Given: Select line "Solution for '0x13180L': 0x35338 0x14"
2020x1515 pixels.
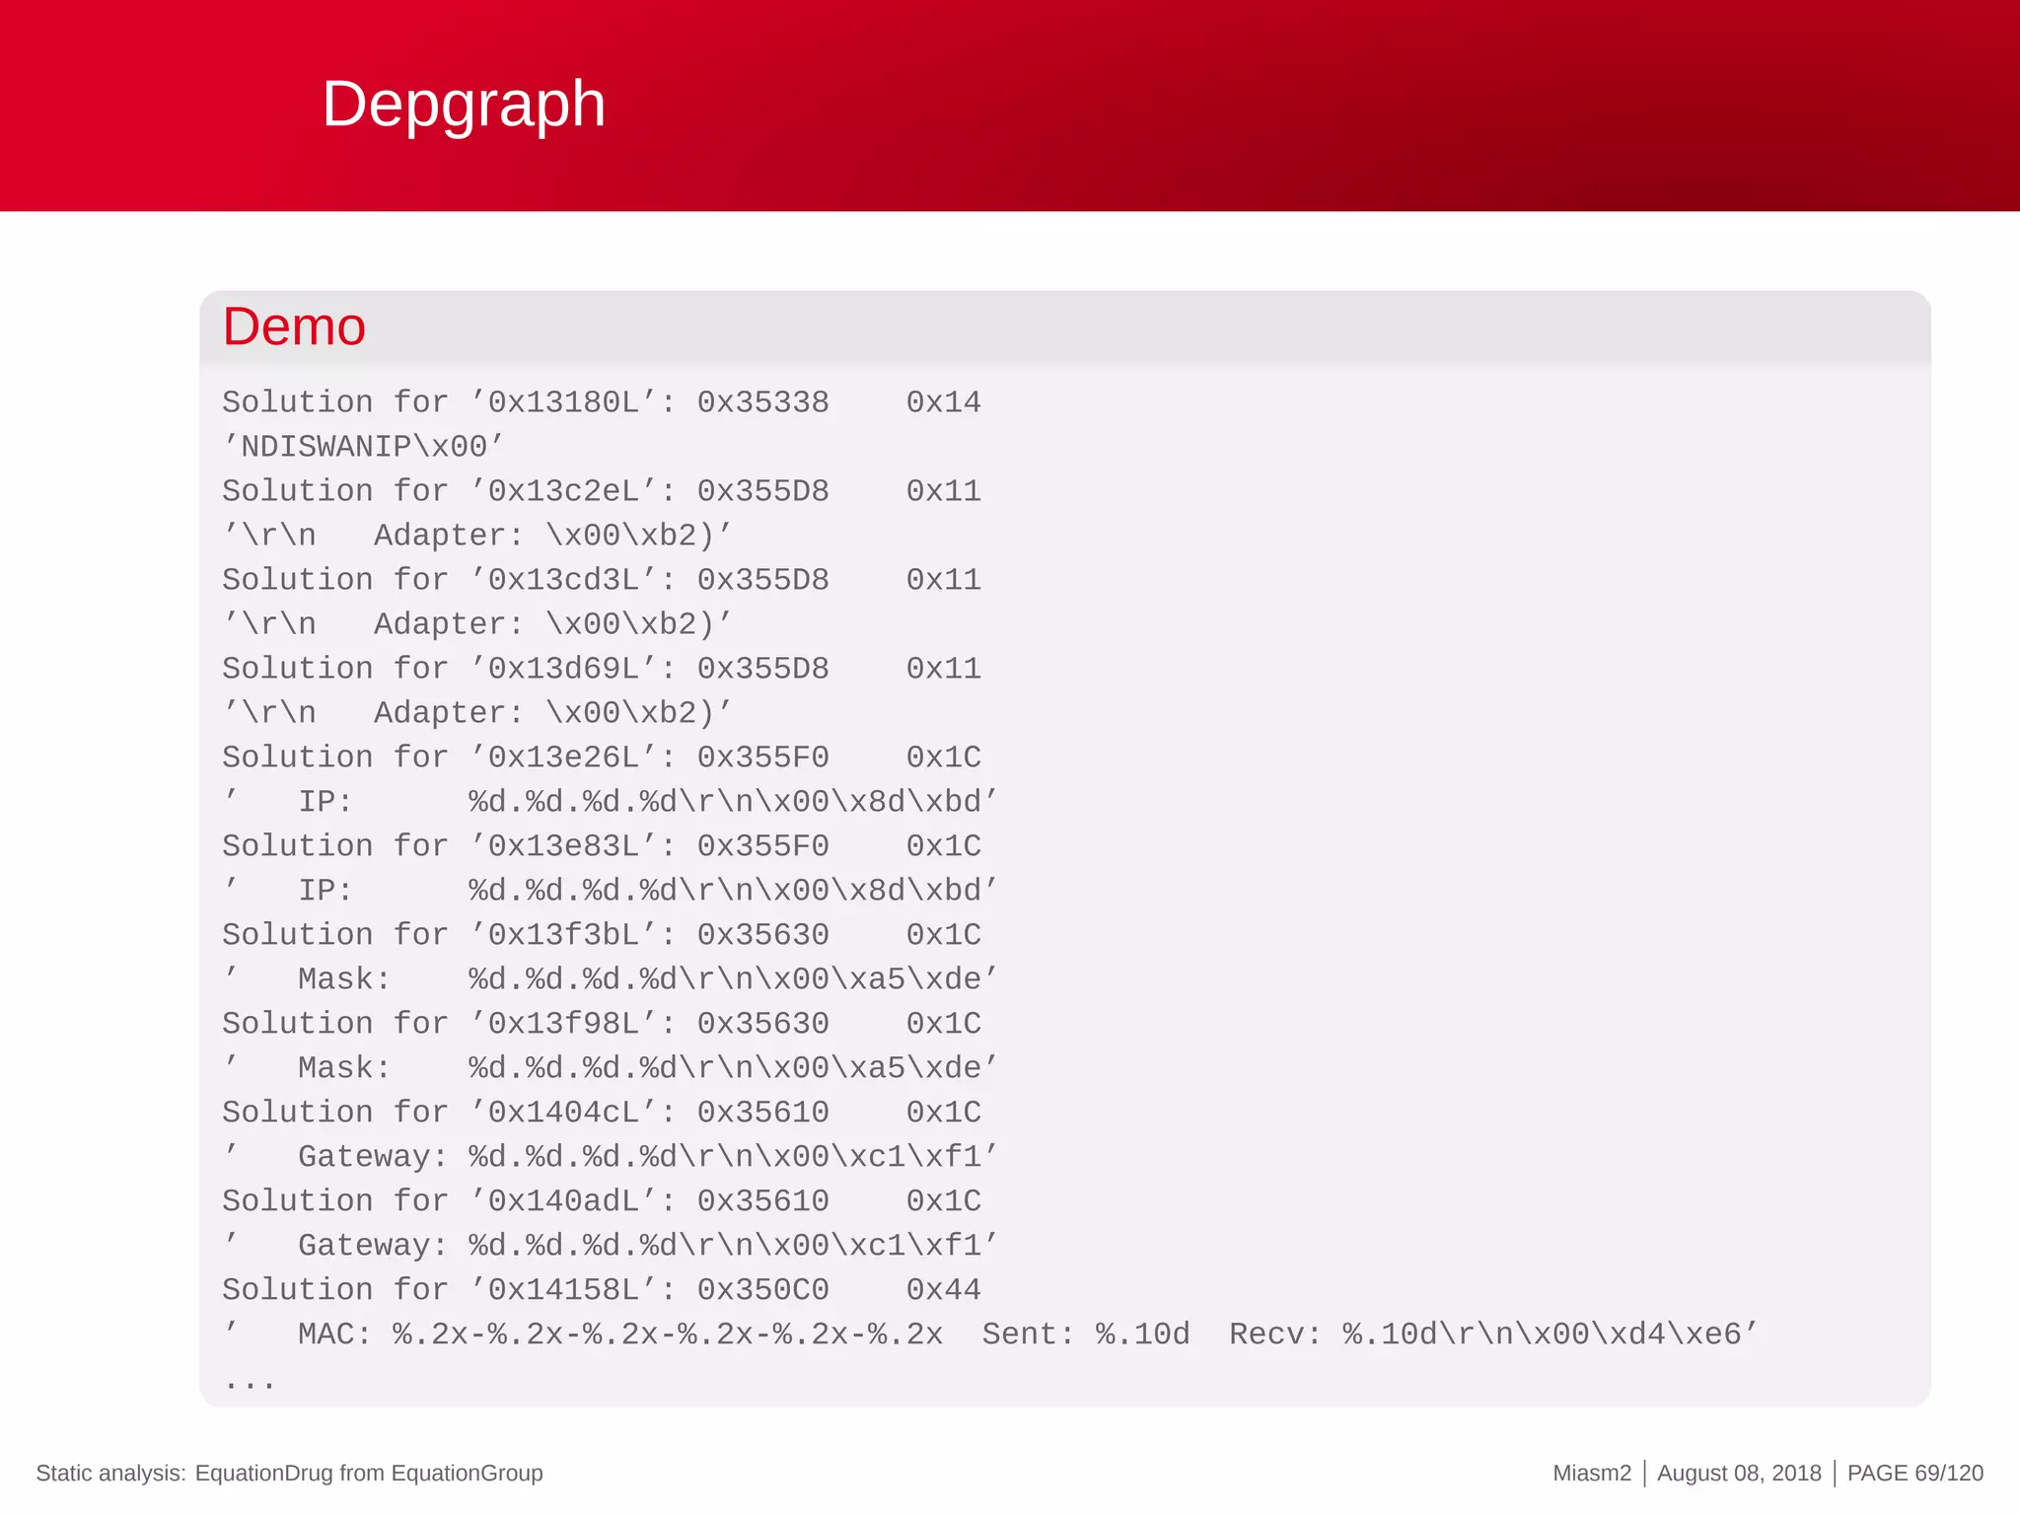Looking at the screenshot, I should [602, 402].
